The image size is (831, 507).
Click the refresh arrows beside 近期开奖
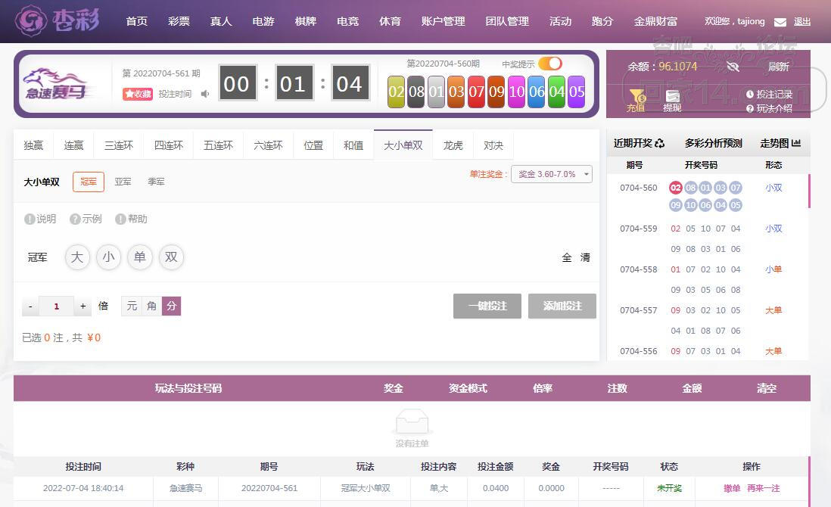659,143
